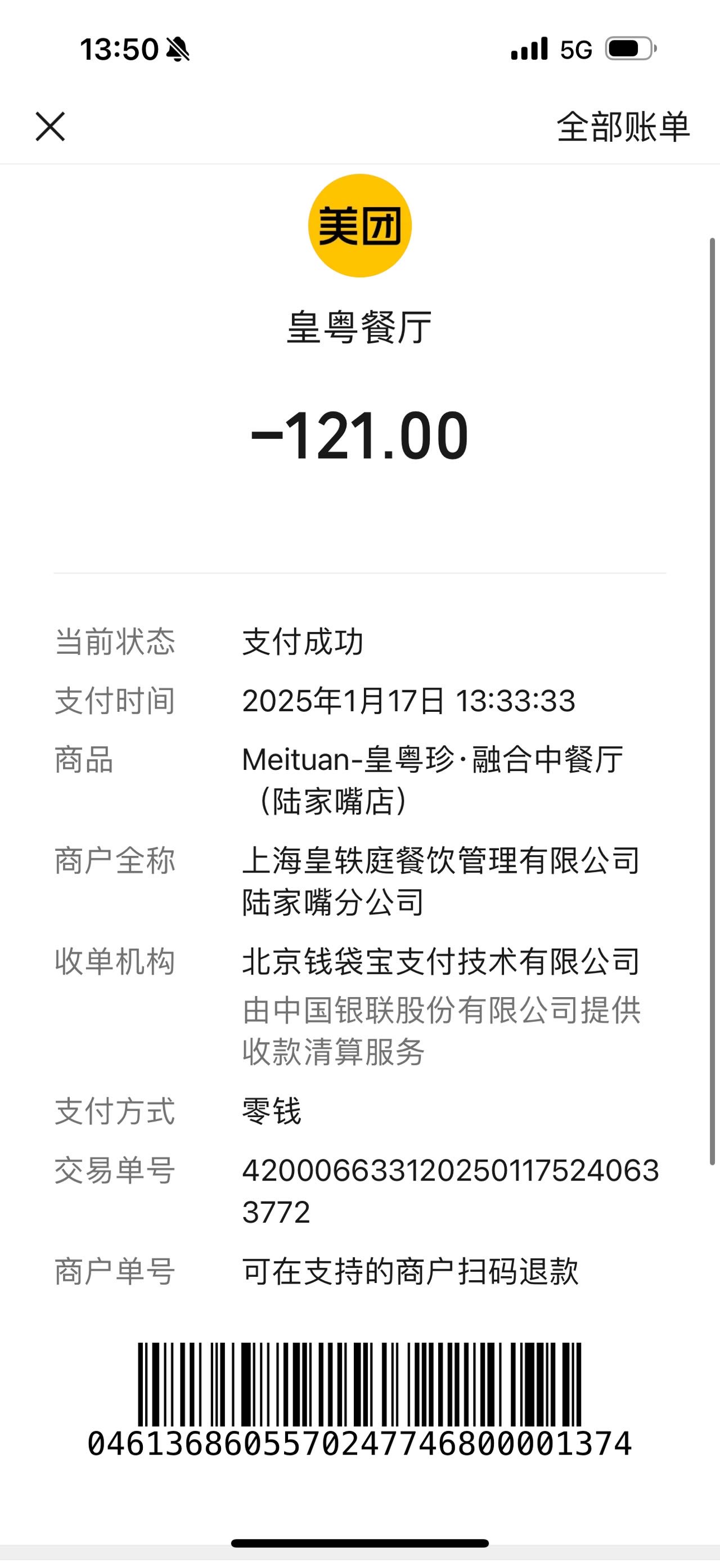Screen dimensions: 720x1561
Task: Open 全部账单 all bills
Action: pos(623,127)
